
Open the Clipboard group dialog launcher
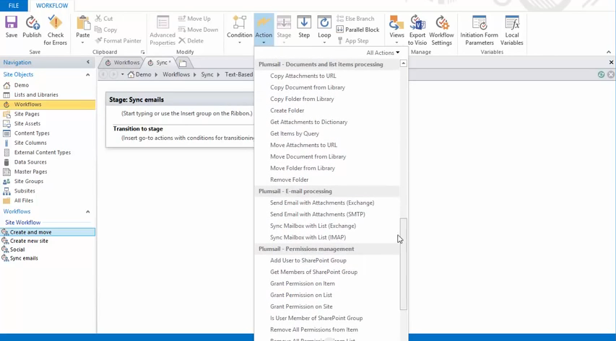pyautogui.click(x=142, y=52)
